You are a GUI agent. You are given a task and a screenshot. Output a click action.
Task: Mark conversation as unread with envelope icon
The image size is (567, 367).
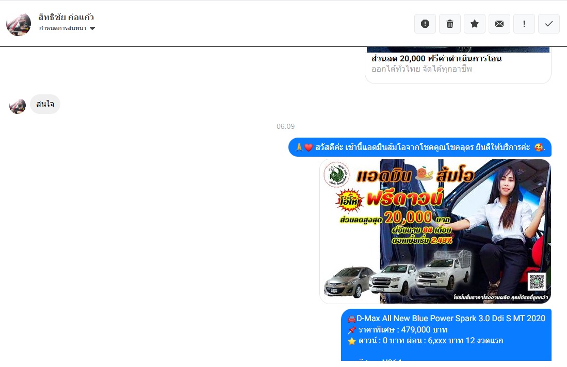tap(499, 24)
